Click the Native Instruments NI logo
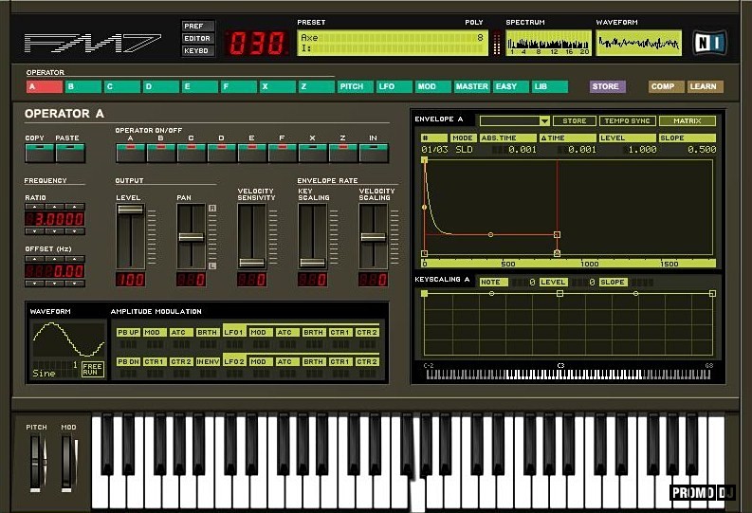752x513 pixels. pos(709,42)
